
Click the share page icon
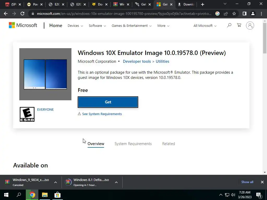pyautogui.click(x=226, y=14)
